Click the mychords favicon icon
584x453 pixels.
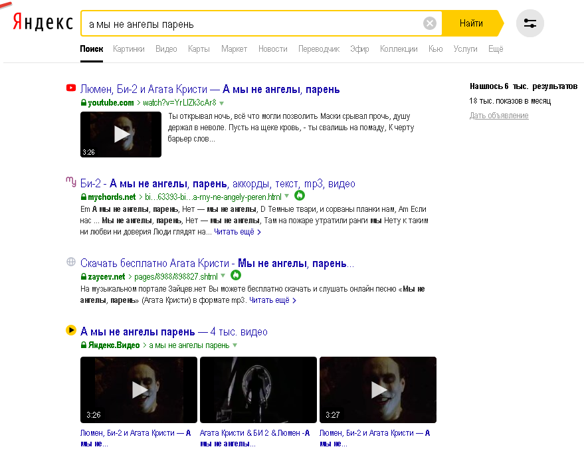(x=71, y=182)
